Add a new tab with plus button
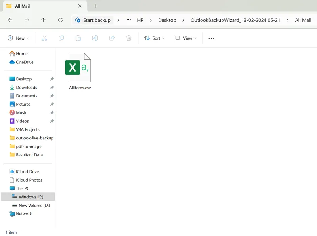 [x=95, y=6]
